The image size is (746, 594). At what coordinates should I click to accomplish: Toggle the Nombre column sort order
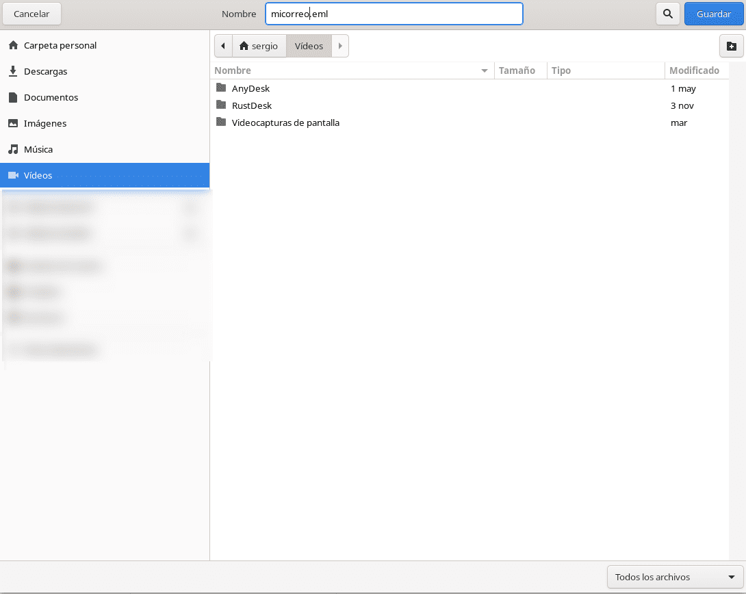click(233, 70)
